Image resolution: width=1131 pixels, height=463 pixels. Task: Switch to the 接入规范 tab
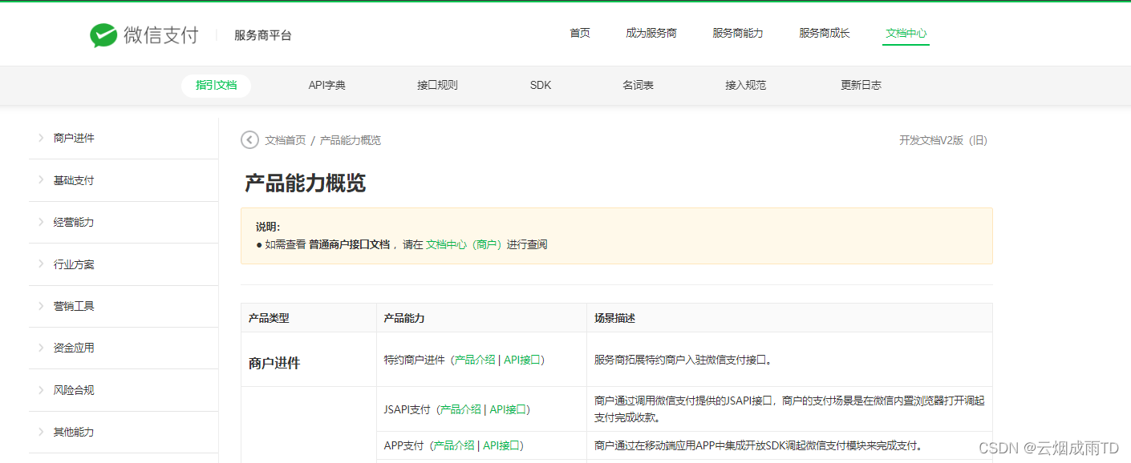(746, 85)
